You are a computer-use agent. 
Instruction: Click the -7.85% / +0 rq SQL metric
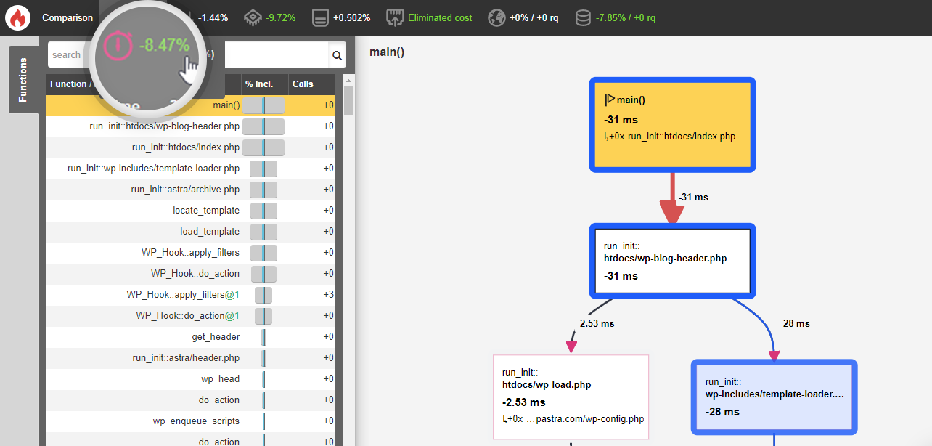click(x=626, y=17)
